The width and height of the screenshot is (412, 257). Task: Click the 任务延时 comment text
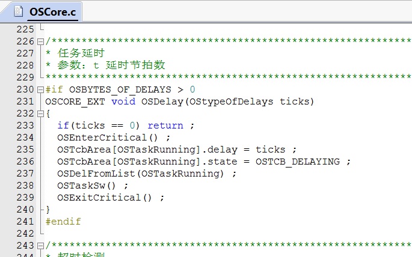81,53
